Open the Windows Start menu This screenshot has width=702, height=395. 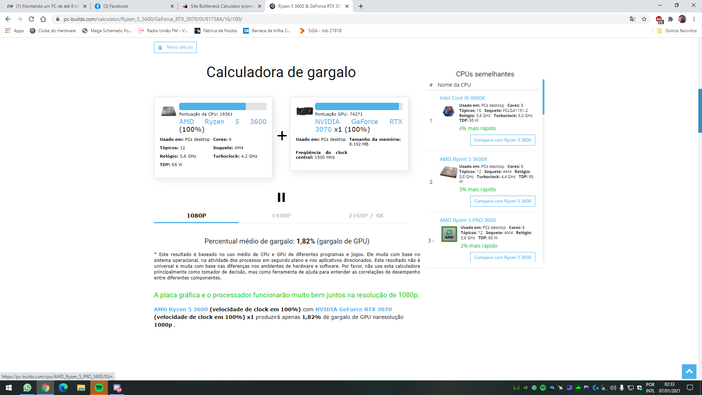[9, 388]
